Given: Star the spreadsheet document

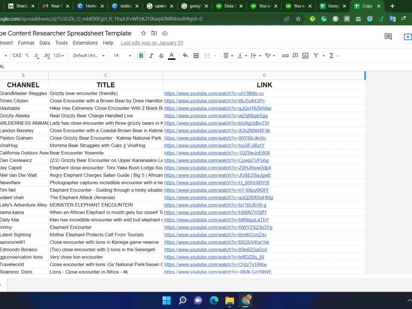Looking at the screenshot, I should 143,33.
